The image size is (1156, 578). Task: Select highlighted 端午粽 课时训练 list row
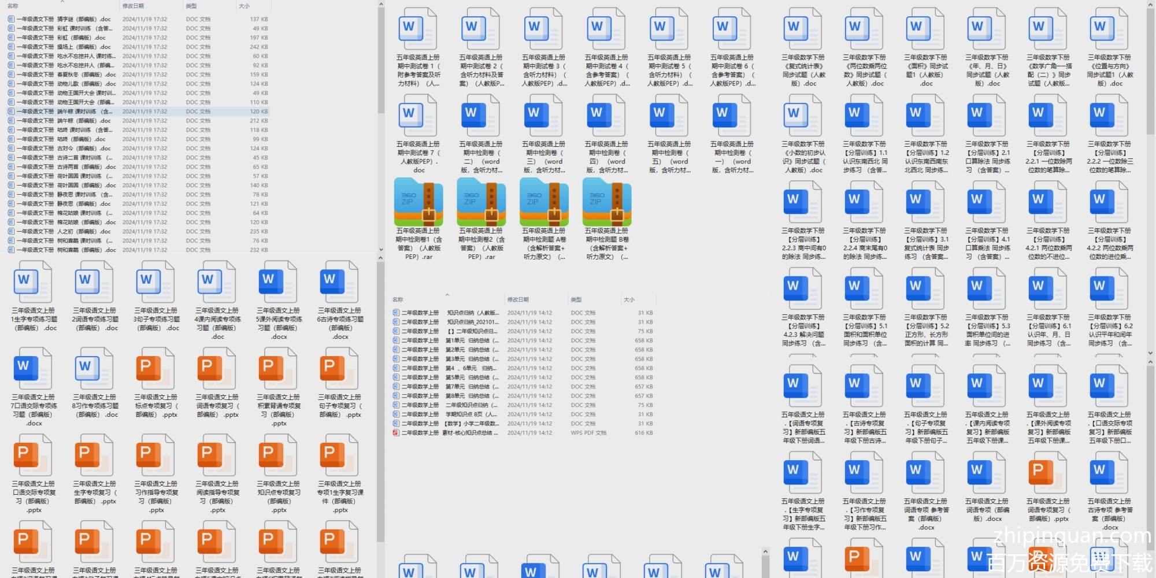point(64,112)
